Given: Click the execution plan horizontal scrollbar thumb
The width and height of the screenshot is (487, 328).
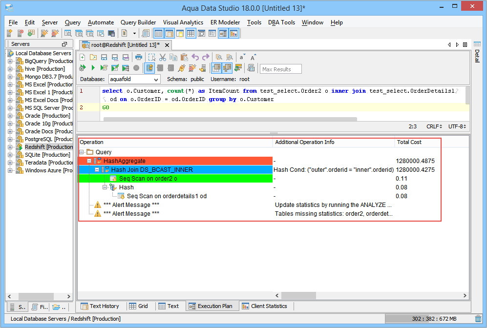Looking at the screenshot, I should coord(299,295).
